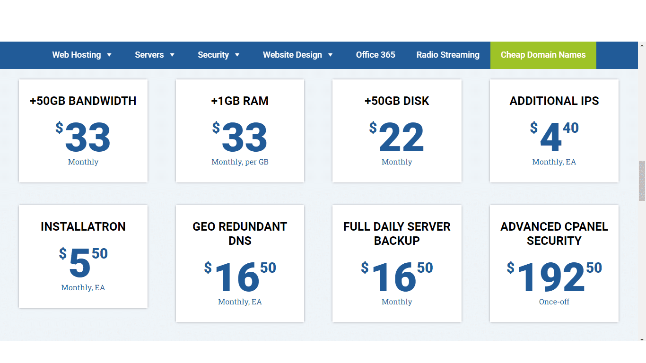Click the scrollbar down arrow
The height and width of the screenshot is (363, 646).
click(x=642, y=338)
